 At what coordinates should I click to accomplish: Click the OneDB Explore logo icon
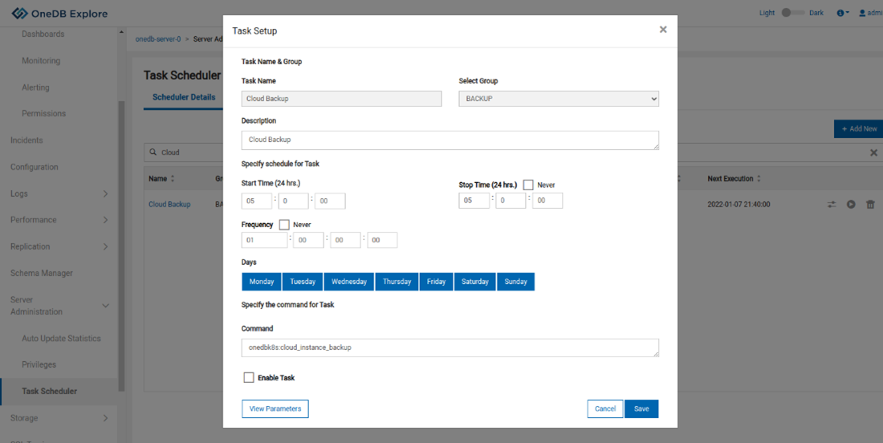click(20, 13)
